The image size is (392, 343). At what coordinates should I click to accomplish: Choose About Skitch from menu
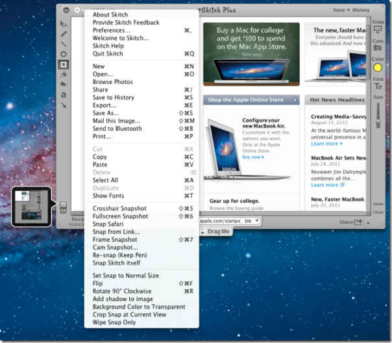click(x=141, y=14)
